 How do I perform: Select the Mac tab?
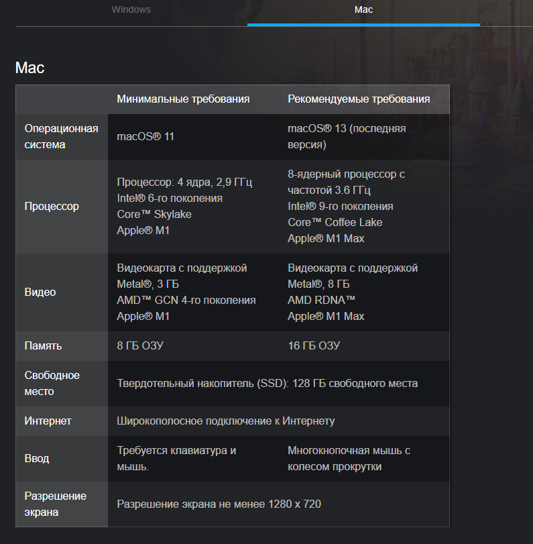click(363, 9)
